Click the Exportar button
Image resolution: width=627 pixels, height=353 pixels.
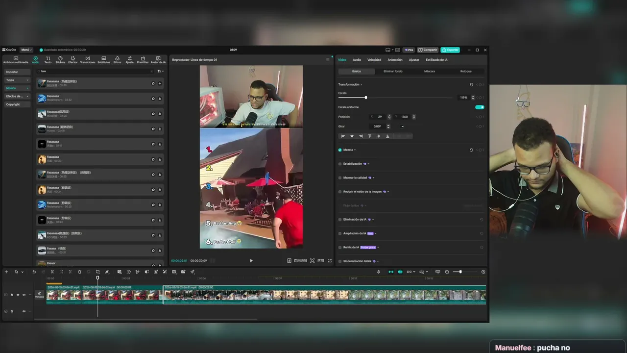[x=450, y=50]
